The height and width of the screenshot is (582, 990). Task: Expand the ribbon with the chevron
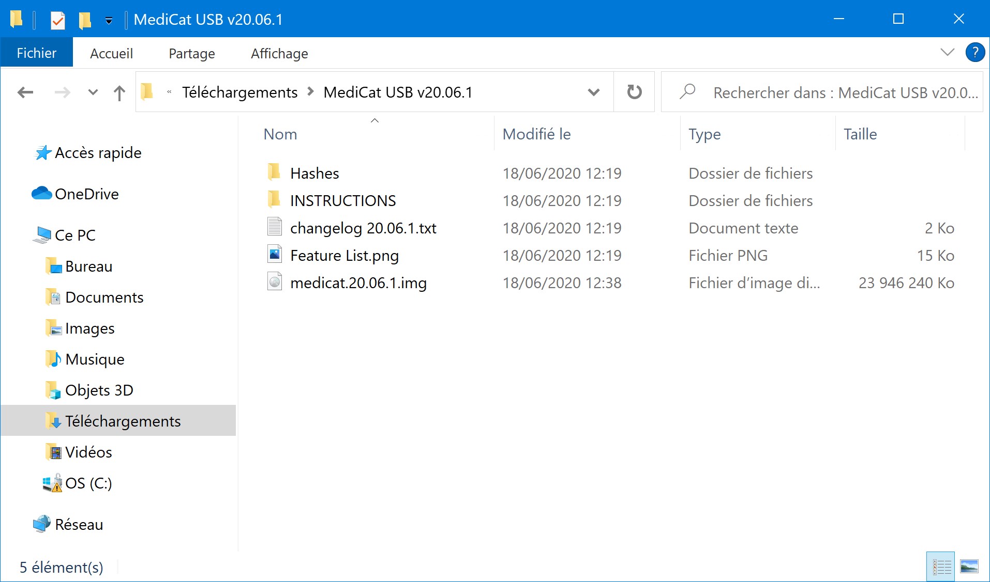tap(947, 52)
